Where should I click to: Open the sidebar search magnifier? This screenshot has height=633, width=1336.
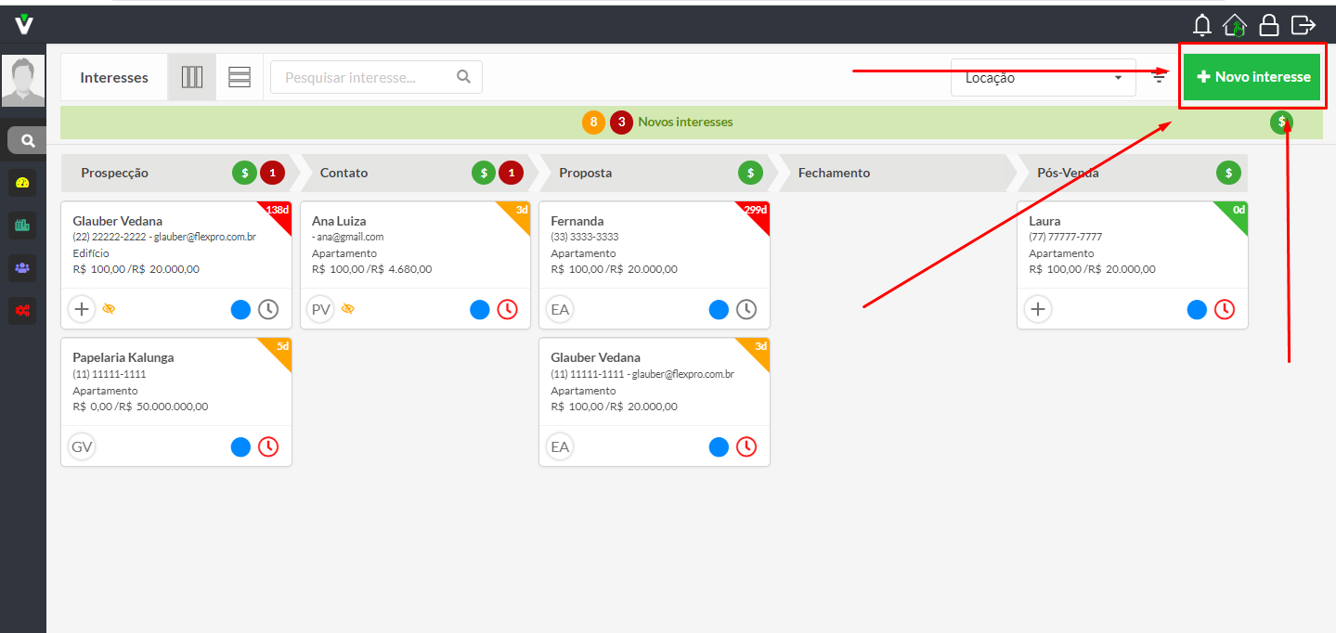(x=27, y=140)
